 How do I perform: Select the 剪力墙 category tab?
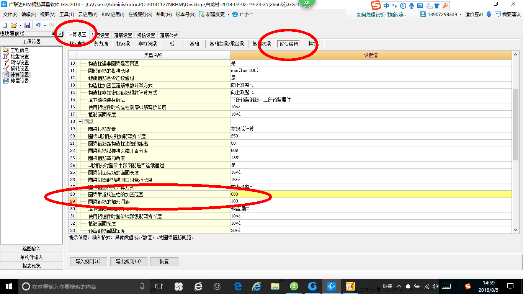coord(101,44)
